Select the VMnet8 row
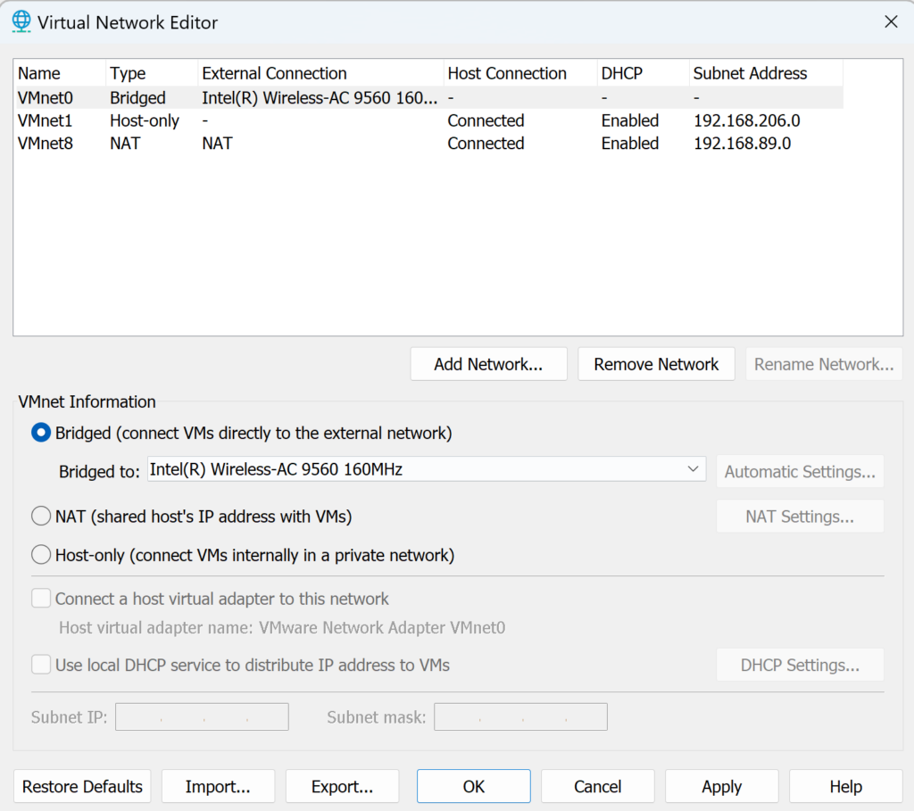The image size is (914, 811). point(428,144)
